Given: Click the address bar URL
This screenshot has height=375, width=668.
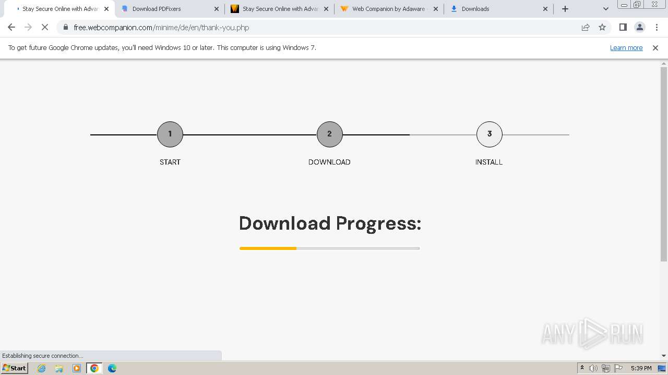Looking at the screenshot, I should [x=161, y=28].
